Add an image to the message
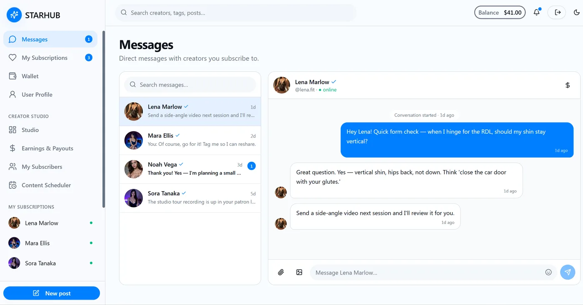583x305 pixels. (299, 272)
